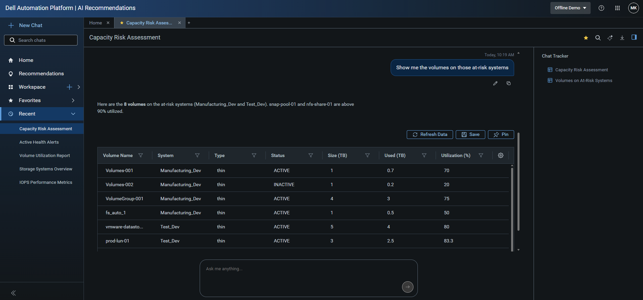The height and width of the screenshot is (300, 643).
Task: Open search icon in assessment header
Action: click(x=598, y=38)
